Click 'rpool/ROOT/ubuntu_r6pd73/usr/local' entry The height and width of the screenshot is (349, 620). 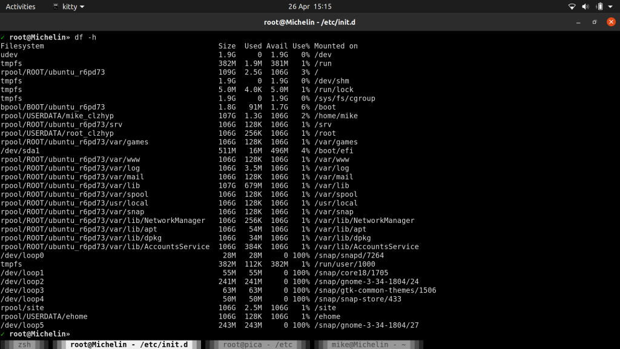(x=74, y=203)
